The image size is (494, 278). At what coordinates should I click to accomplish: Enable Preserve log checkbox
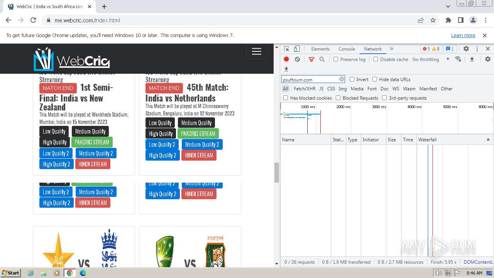tap(336, 59)
